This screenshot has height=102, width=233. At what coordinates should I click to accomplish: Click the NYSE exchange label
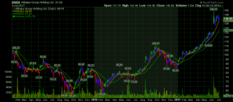[59, 3]
